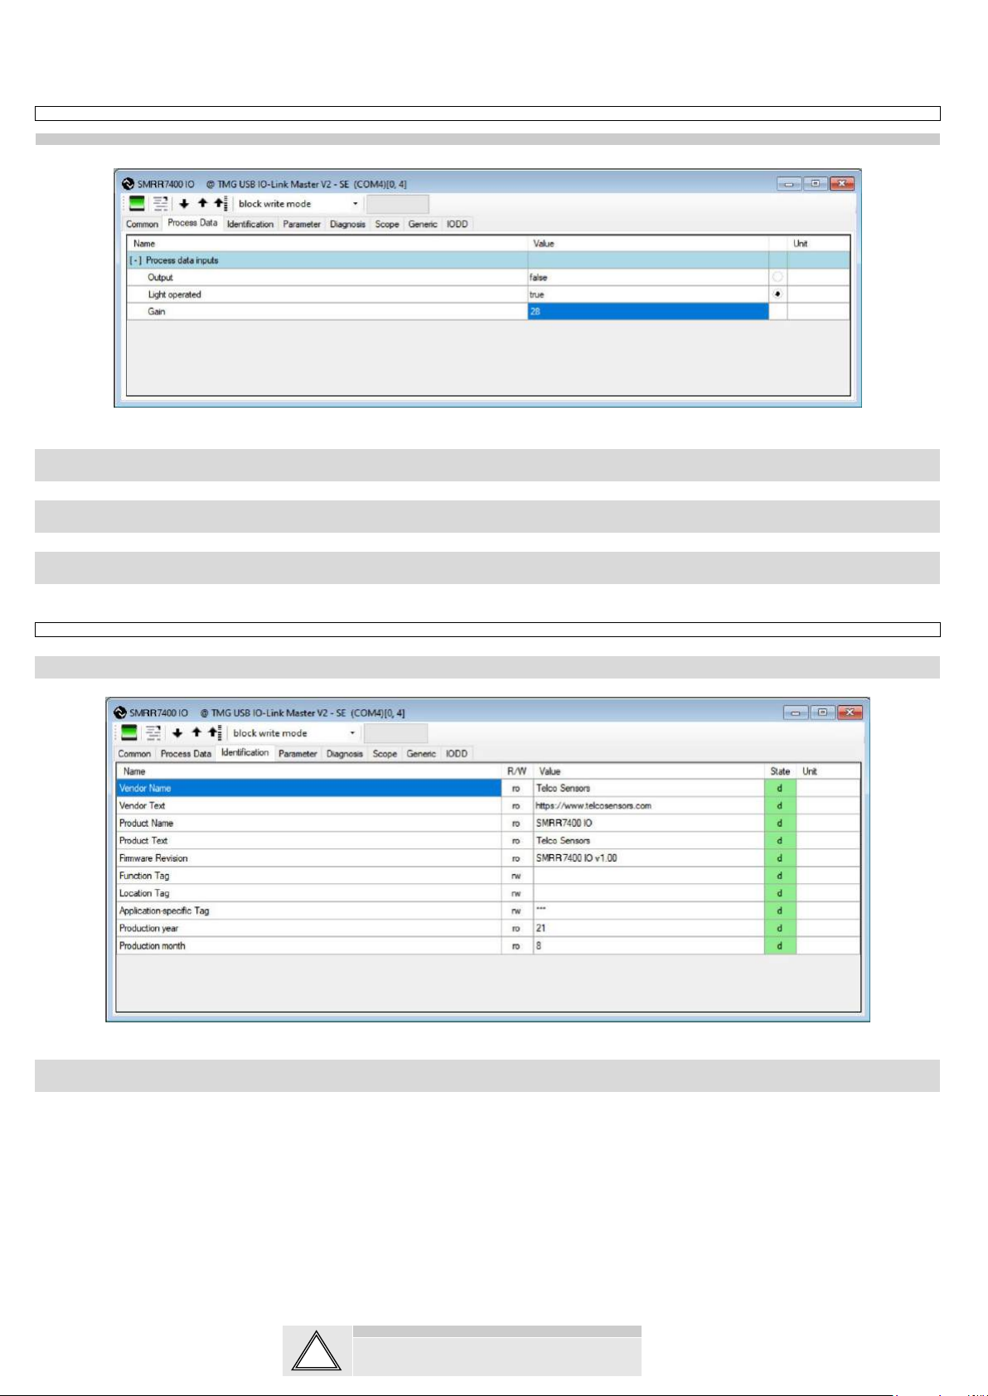The height and width of the screenshot is (1396, 988).
Task: Click the green State cell of the Function Tag row
Action: point(780,876)
